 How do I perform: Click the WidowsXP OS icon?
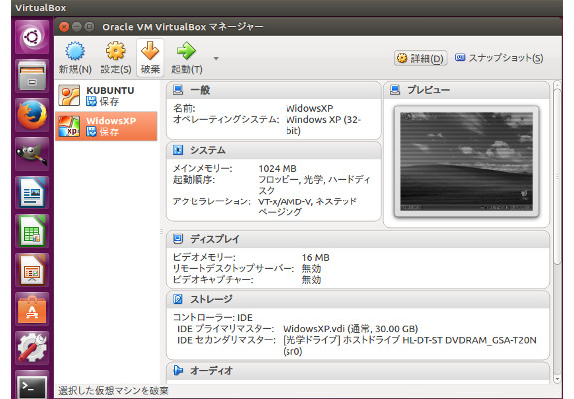pos(69,126)
